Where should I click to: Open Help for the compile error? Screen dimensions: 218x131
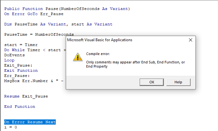click(178, 82)
